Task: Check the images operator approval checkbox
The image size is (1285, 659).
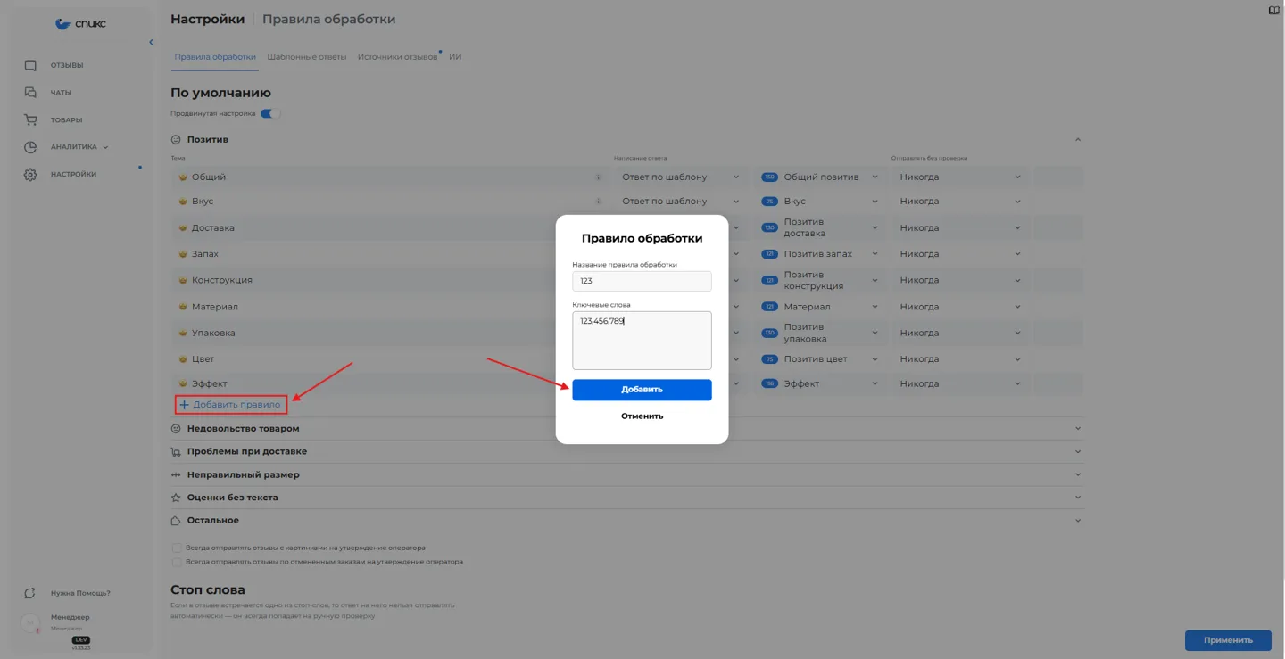Action: tap(177, 548)
